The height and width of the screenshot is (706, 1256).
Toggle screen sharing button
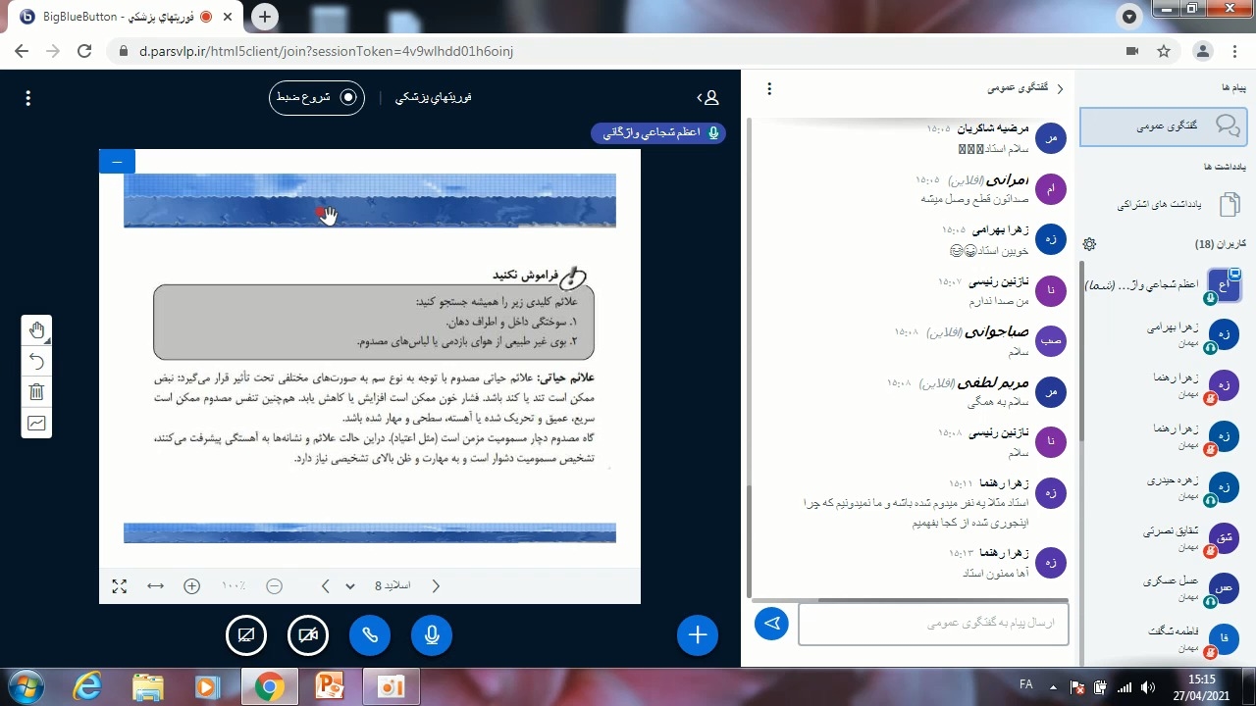246,635
